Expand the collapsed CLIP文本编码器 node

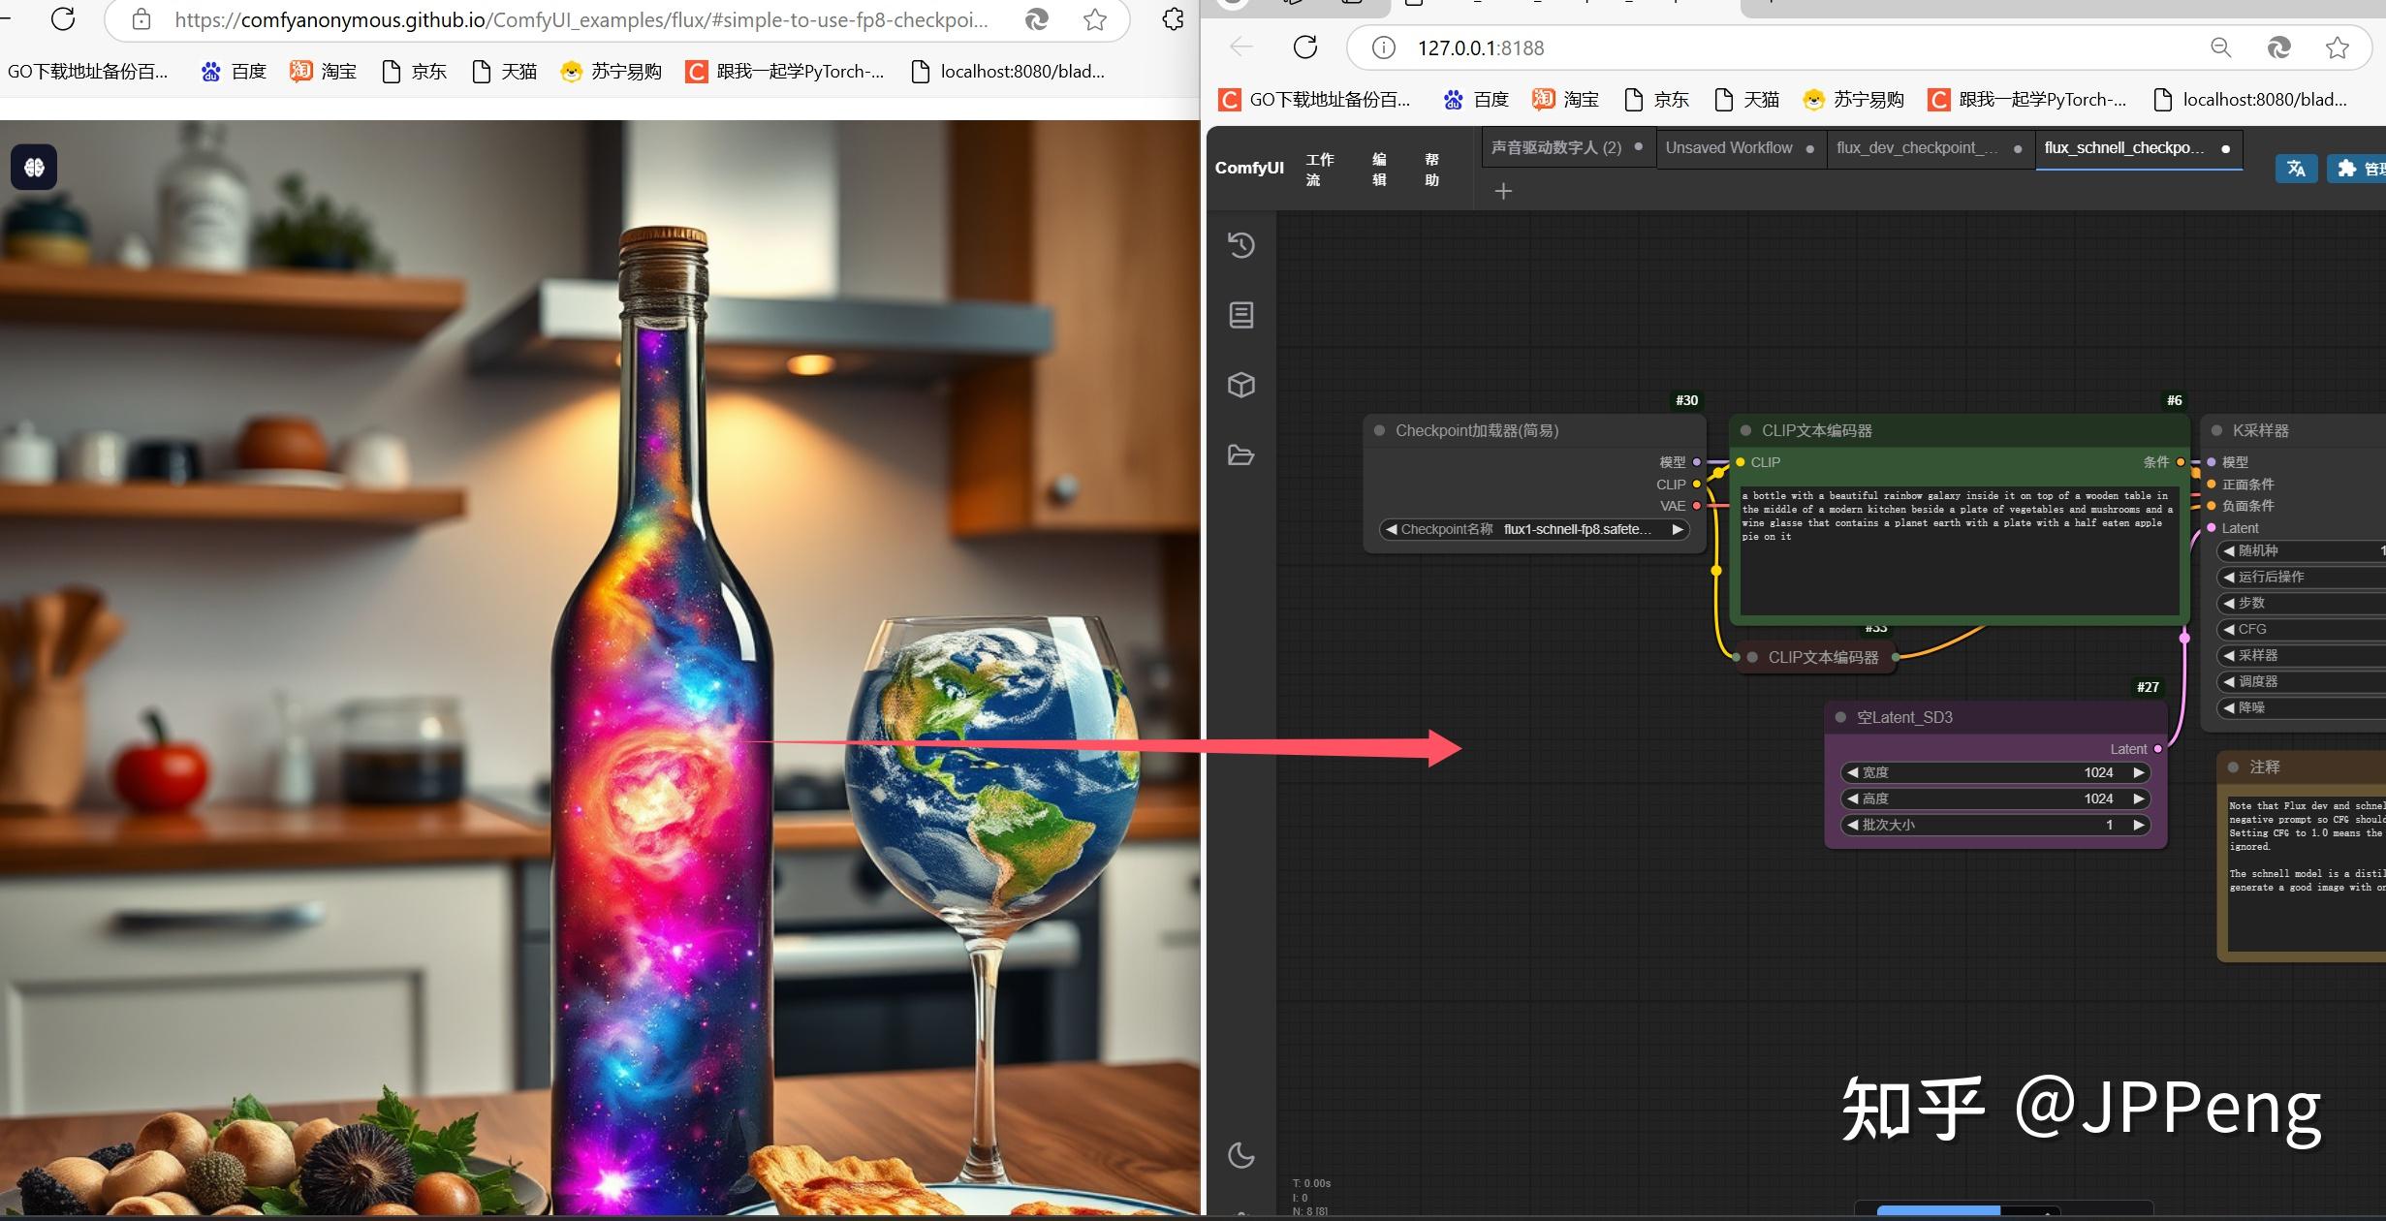click(1752, 657)
